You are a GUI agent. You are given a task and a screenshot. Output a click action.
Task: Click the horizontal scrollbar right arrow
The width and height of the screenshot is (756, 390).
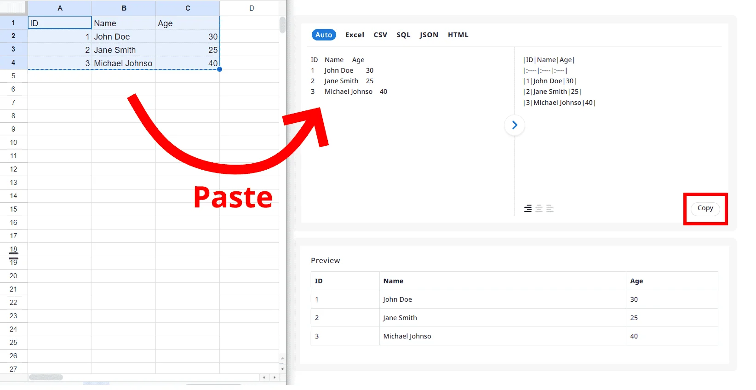pyautogui.click(x=275, y=377)
